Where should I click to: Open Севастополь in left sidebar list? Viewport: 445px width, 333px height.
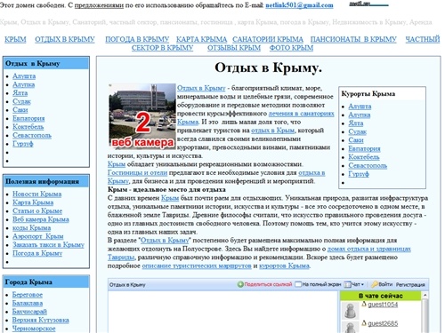pyautogui.click(x=32, y=135)
